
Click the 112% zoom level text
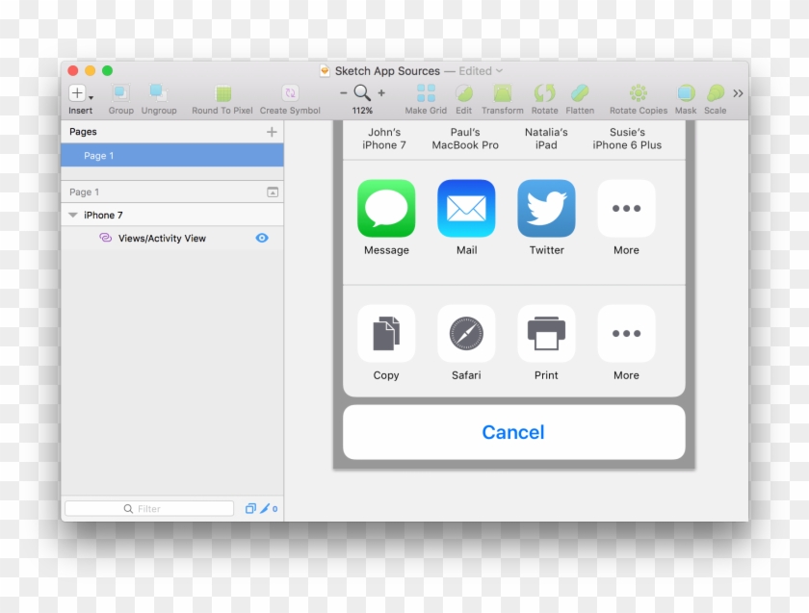pyautogui.click(x=362, y=111)
